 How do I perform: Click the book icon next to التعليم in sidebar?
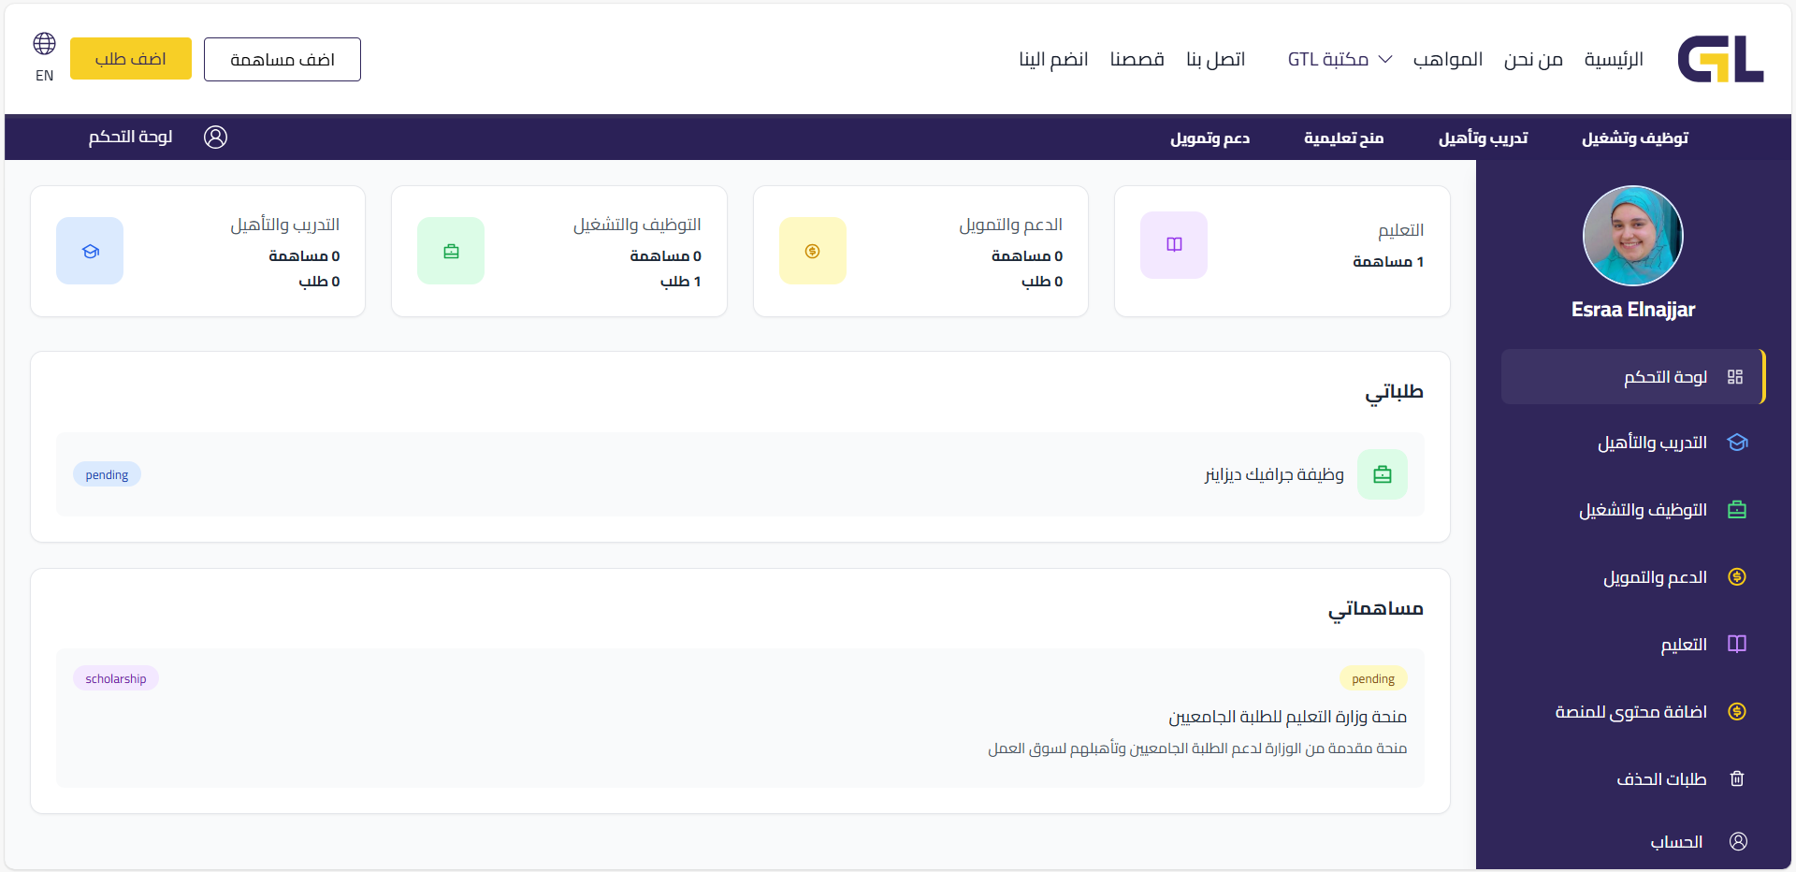click(x=1737, y=644)
